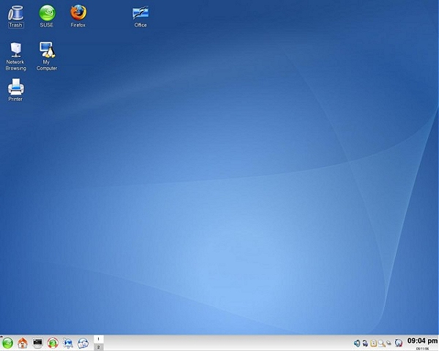Open the Office desktop icon
This screenshot has height=351, width=439.
[x=140, y=13]
